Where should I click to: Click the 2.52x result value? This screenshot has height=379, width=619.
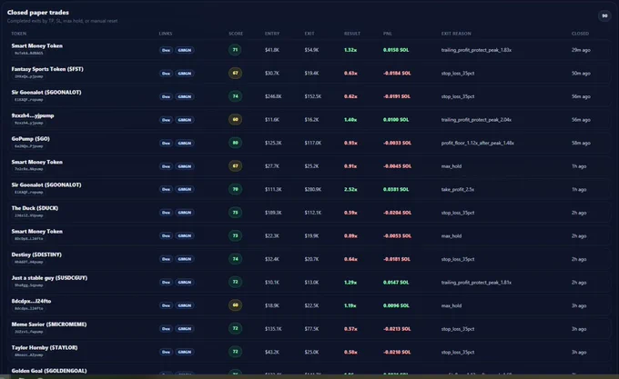[350, 189]
